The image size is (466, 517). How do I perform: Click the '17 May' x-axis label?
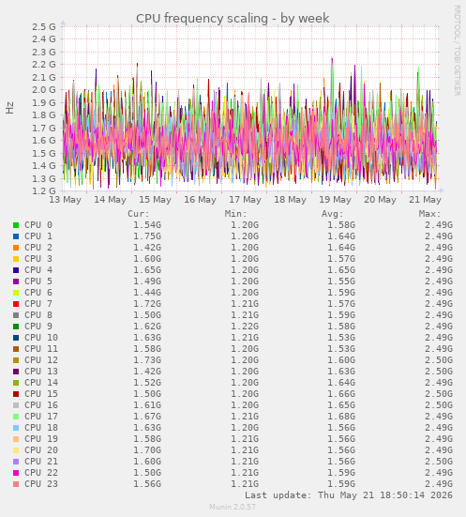[x=245, y=200]
